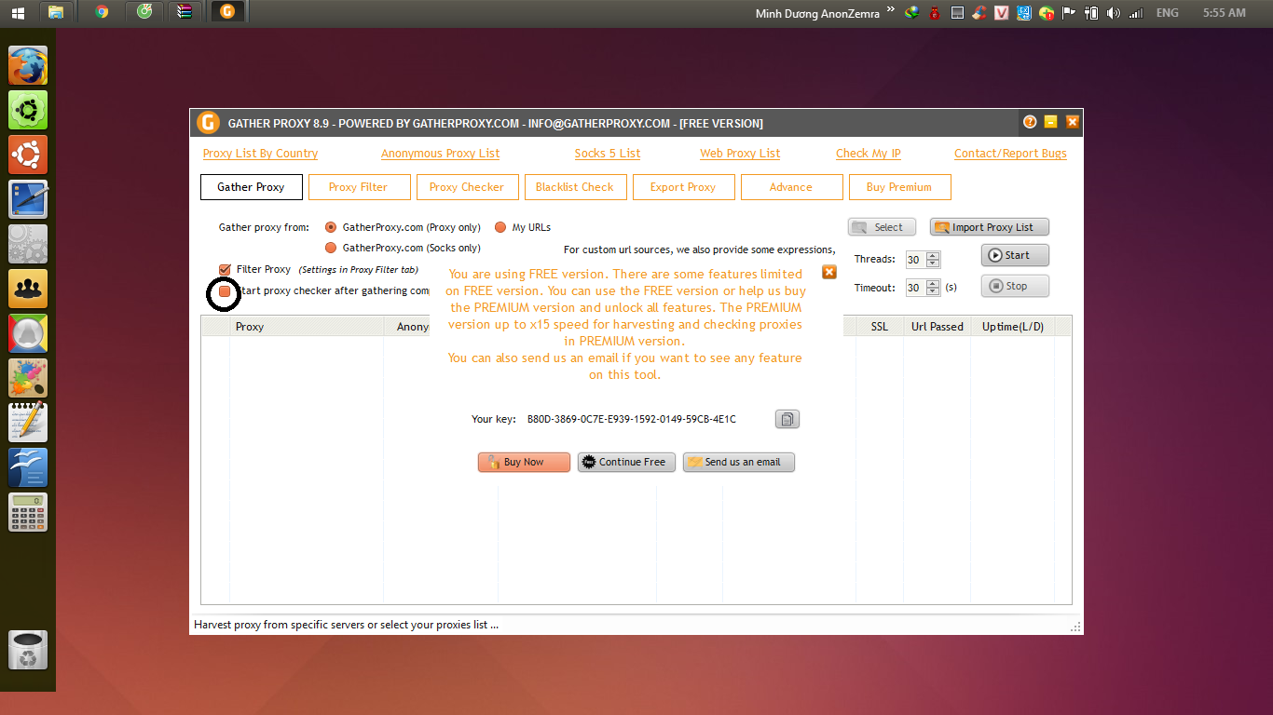Screen dimensions: 1273x715
Task: Start gathering with the Start button
Action: [x=1015, y=255]
